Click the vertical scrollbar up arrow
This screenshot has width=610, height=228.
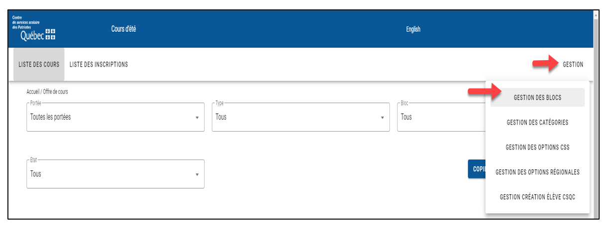[596, 14]
